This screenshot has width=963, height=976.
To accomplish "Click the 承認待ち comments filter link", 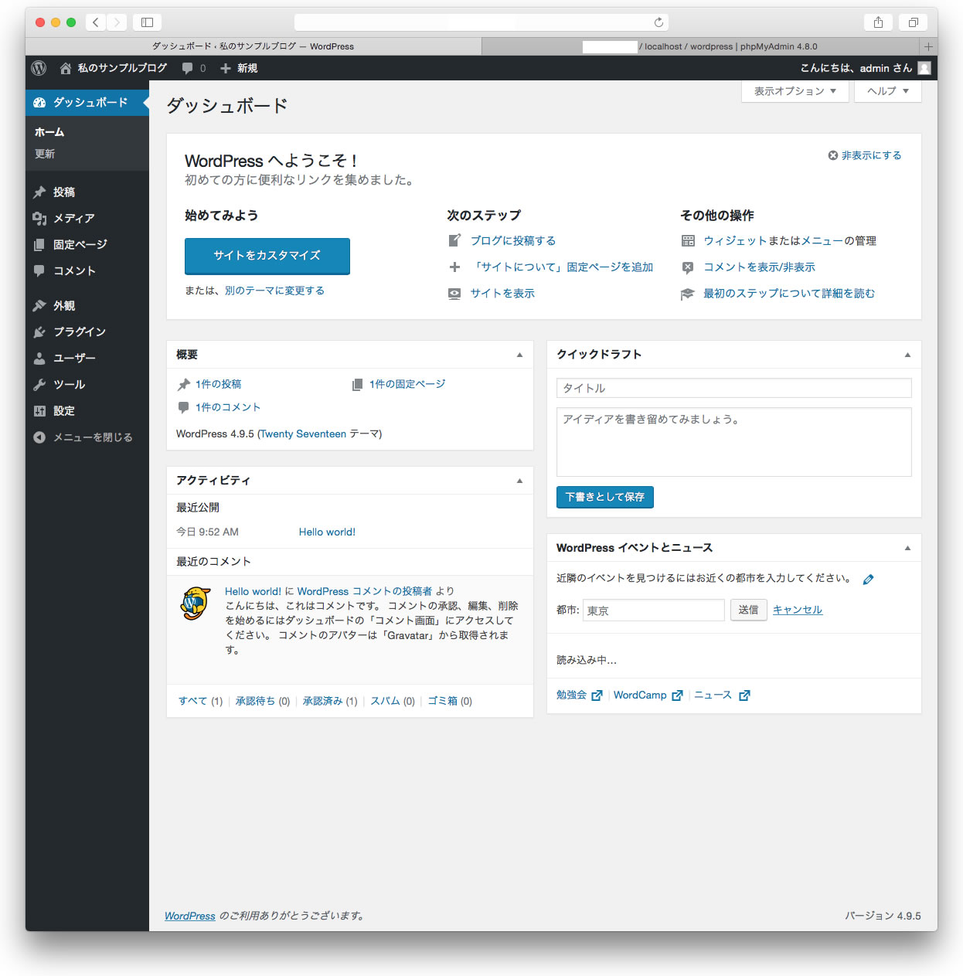I will [255, 701].
